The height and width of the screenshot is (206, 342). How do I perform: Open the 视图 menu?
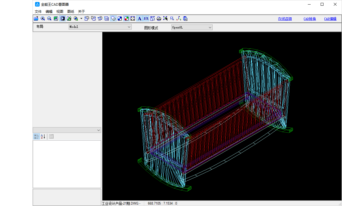pyautogui.click(x=60, y=12)
